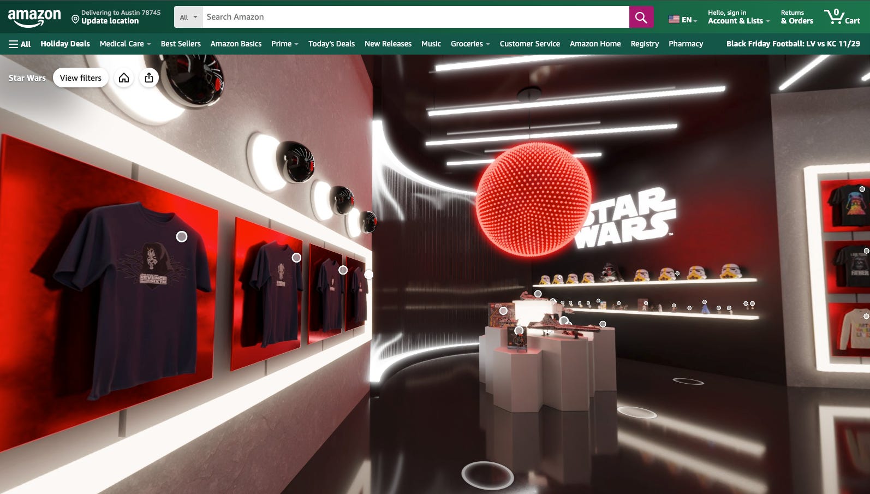Click the share icon button
Screen dimensions: 870x494
pyautogui.click(x=149, y=78)
